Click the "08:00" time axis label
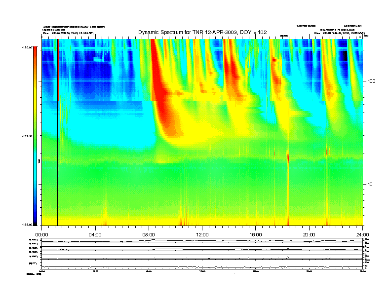391x302 pixels. point(149,235)
